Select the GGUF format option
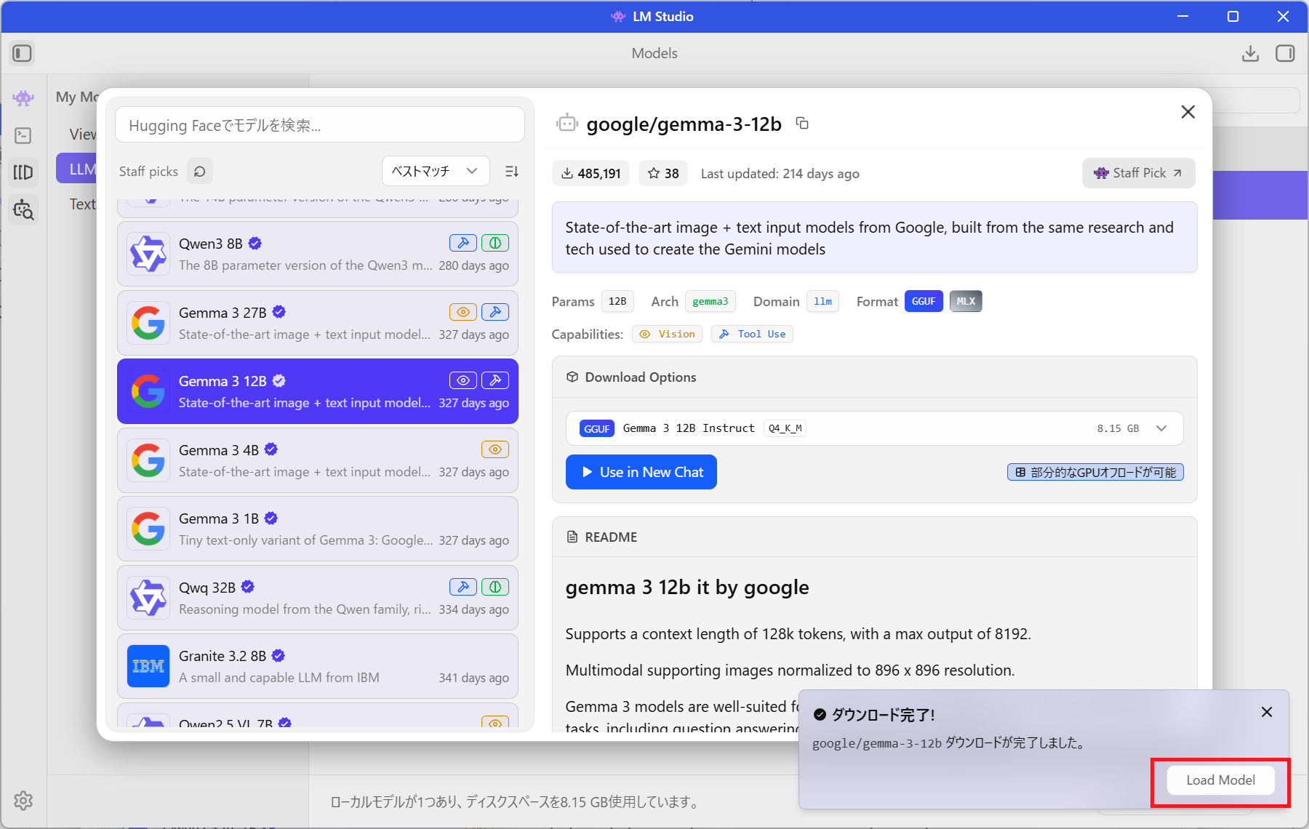This screenshot has height=829, width=1309. pos(923,301)
